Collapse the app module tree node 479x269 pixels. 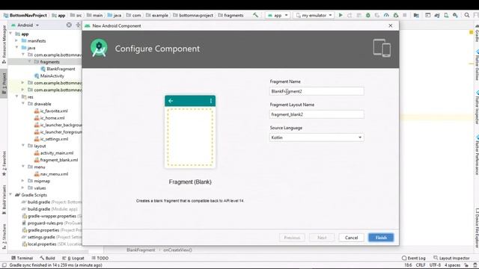11,34
